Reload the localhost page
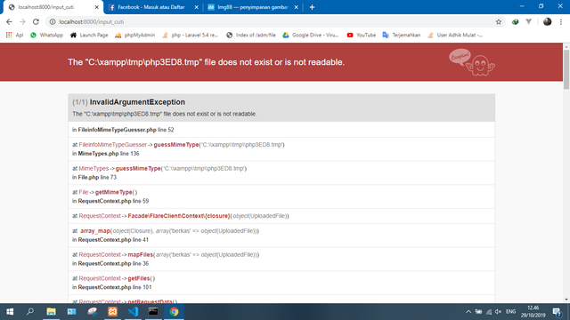Image resolution: width=570 pixels, height=320 pixels. point(36,21)
